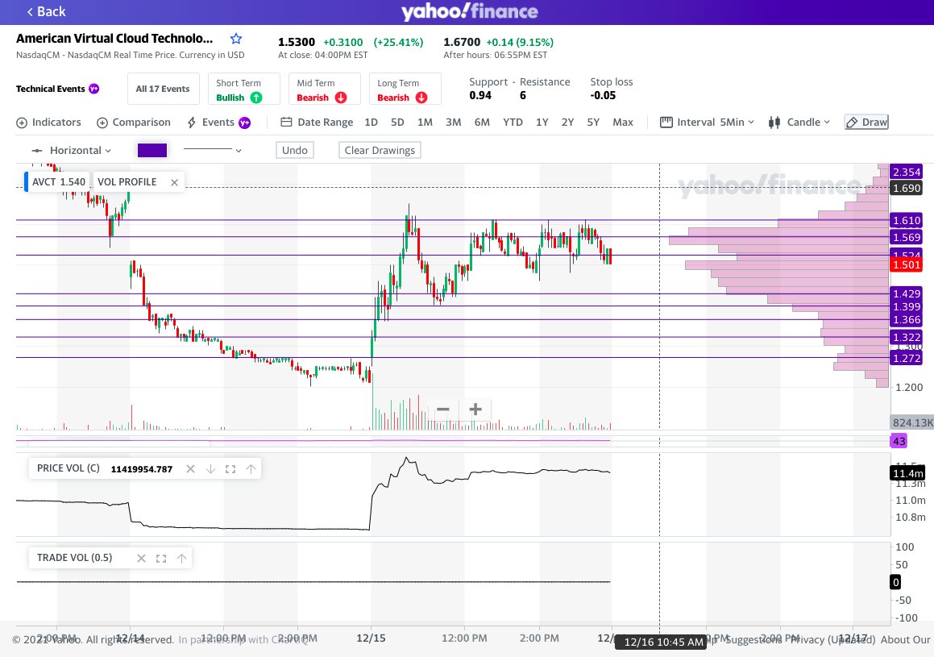Open the Events lightning menu
The image size is (934, 657).
click(218, 122)
